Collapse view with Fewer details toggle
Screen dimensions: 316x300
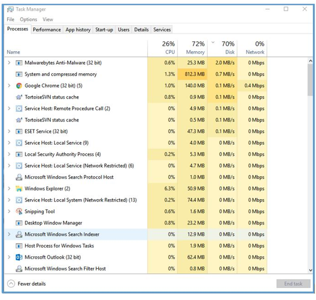click(x=26, y=284)
